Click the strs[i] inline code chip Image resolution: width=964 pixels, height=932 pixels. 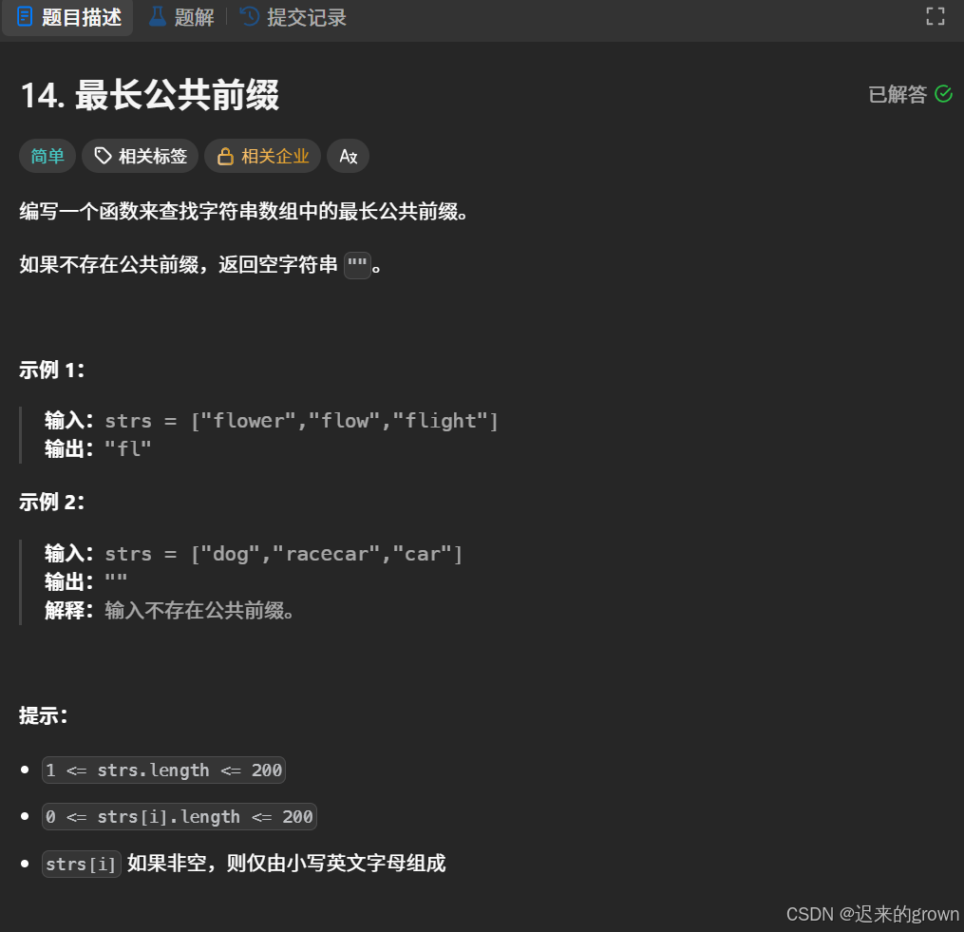(81, 864)
